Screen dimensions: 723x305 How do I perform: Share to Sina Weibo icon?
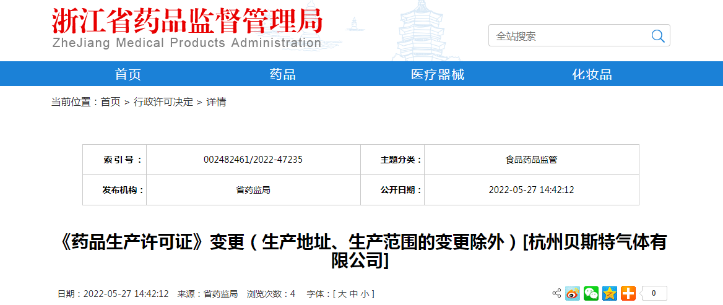coord(572,293)
